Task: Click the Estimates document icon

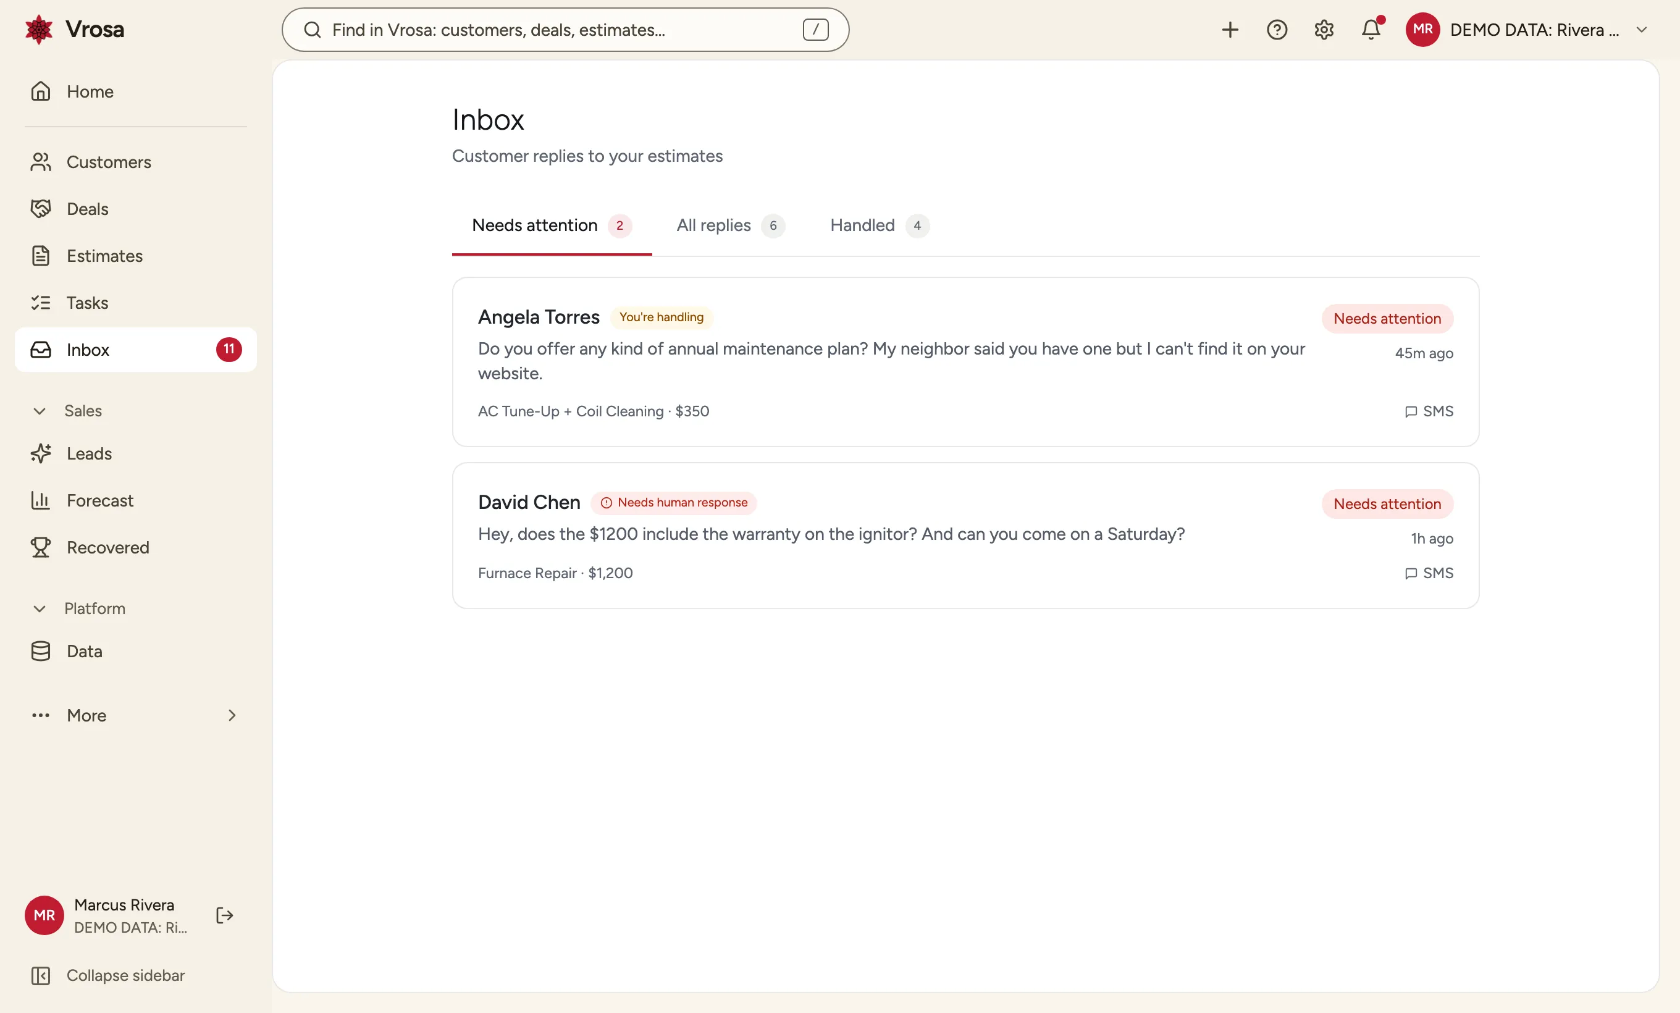Action: click(x=41, y=256)
